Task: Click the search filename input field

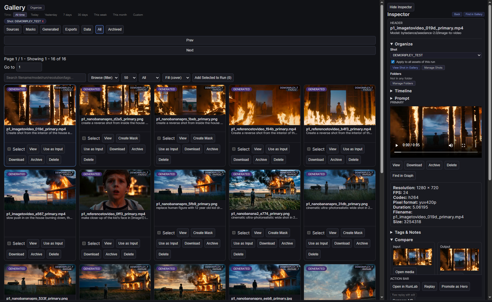Action: pos(45,78)
